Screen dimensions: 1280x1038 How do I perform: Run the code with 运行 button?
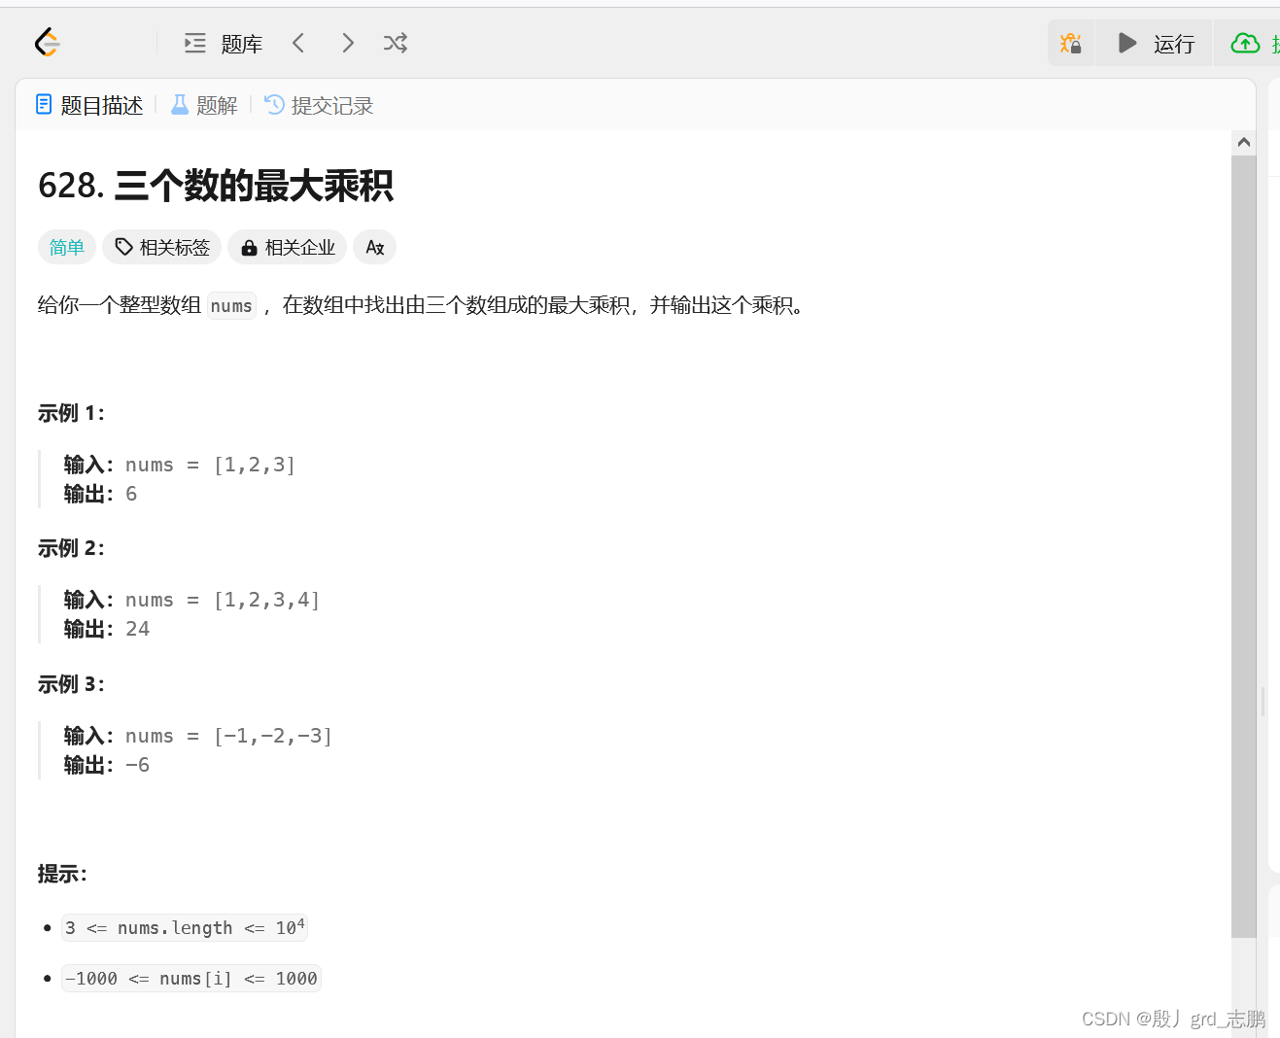click(1155, 44)
